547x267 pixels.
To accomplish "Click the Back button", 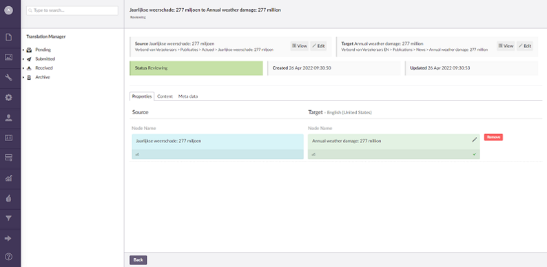I will (138, 260).
